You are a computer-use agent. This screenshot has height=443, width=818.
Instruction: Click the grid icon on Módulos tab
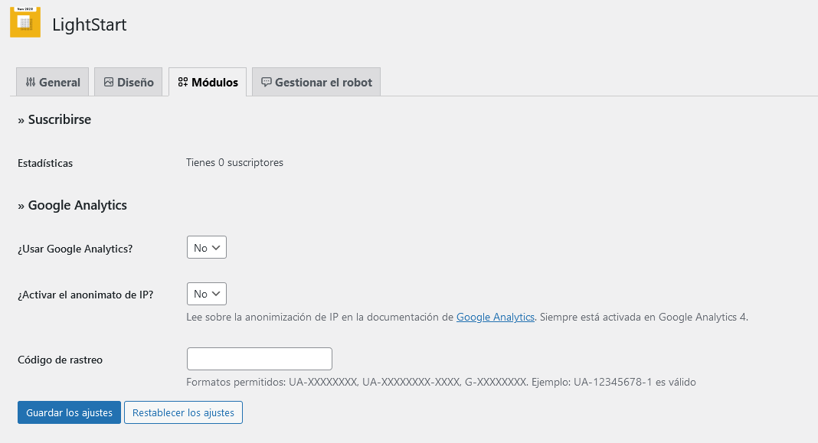pos(183,83)
